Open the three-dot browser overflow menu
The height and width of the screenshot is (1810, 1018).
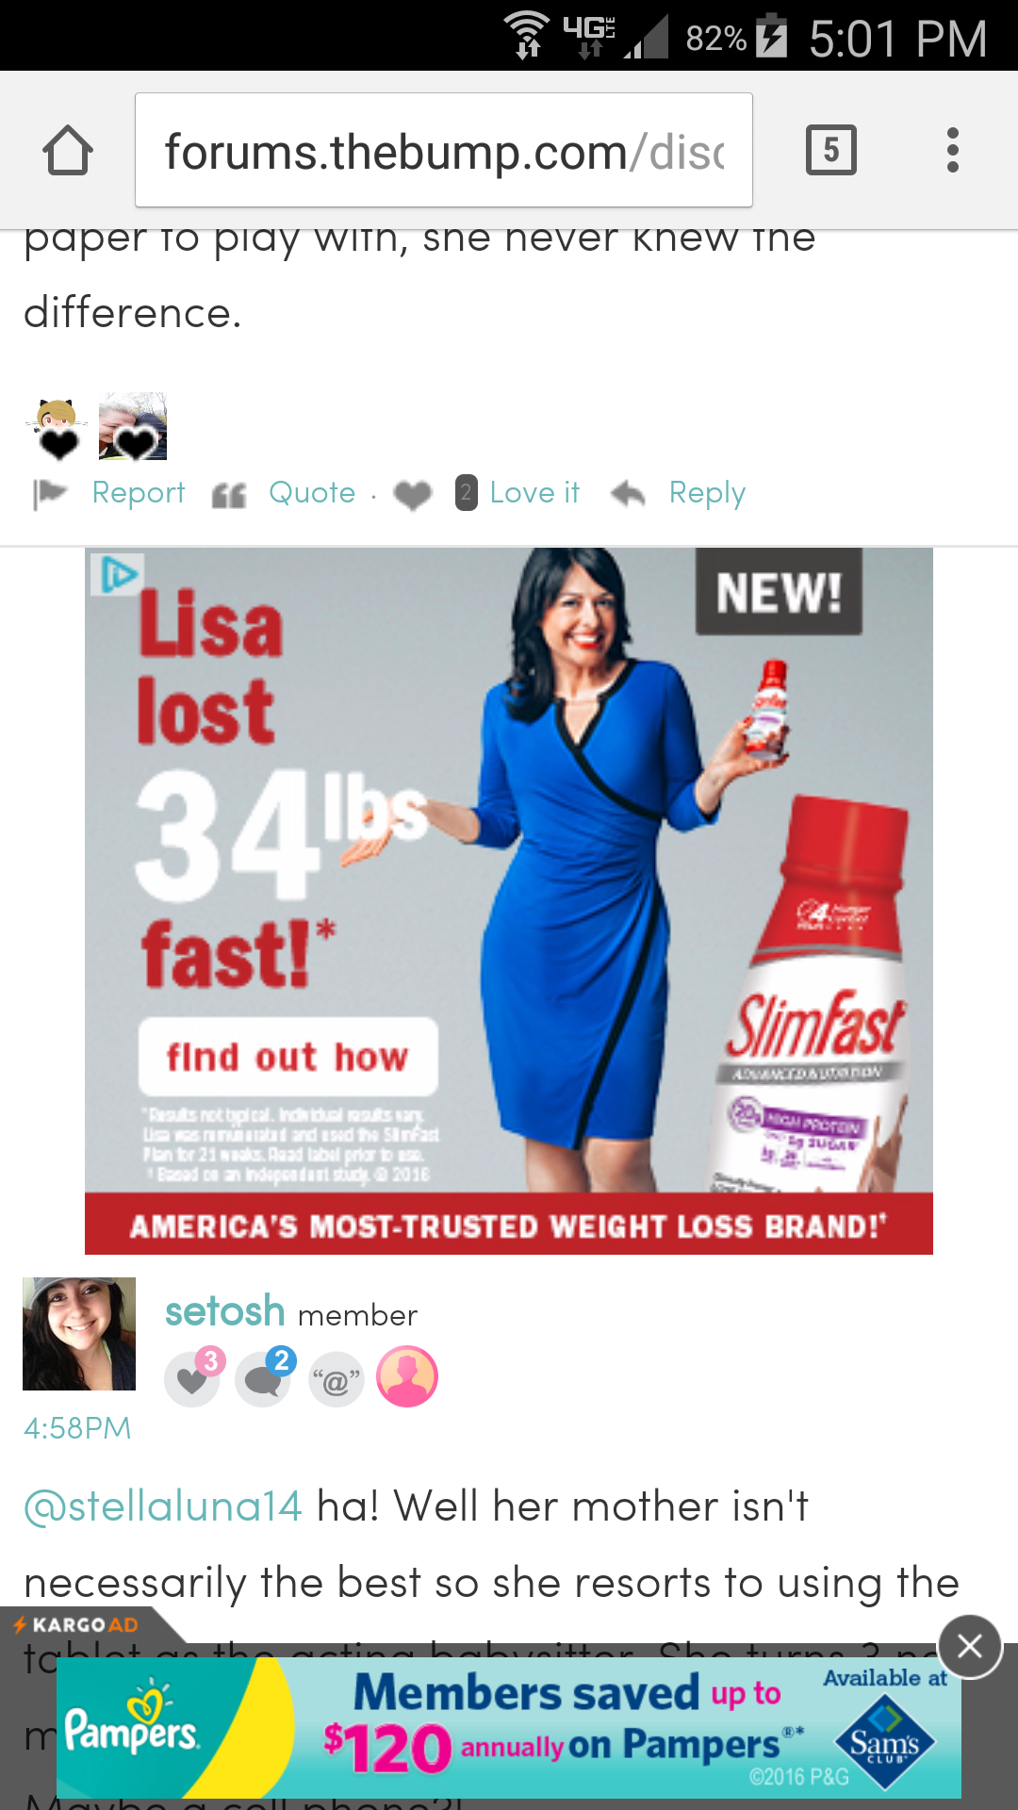pyautogui.click(x=953, y=150)
